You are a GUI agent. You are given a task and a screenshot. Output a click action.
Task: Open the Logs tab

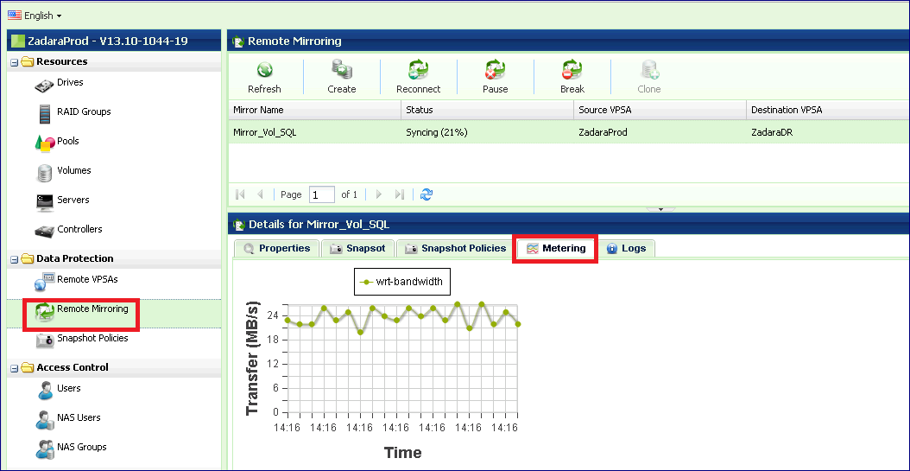coord(626,249)
